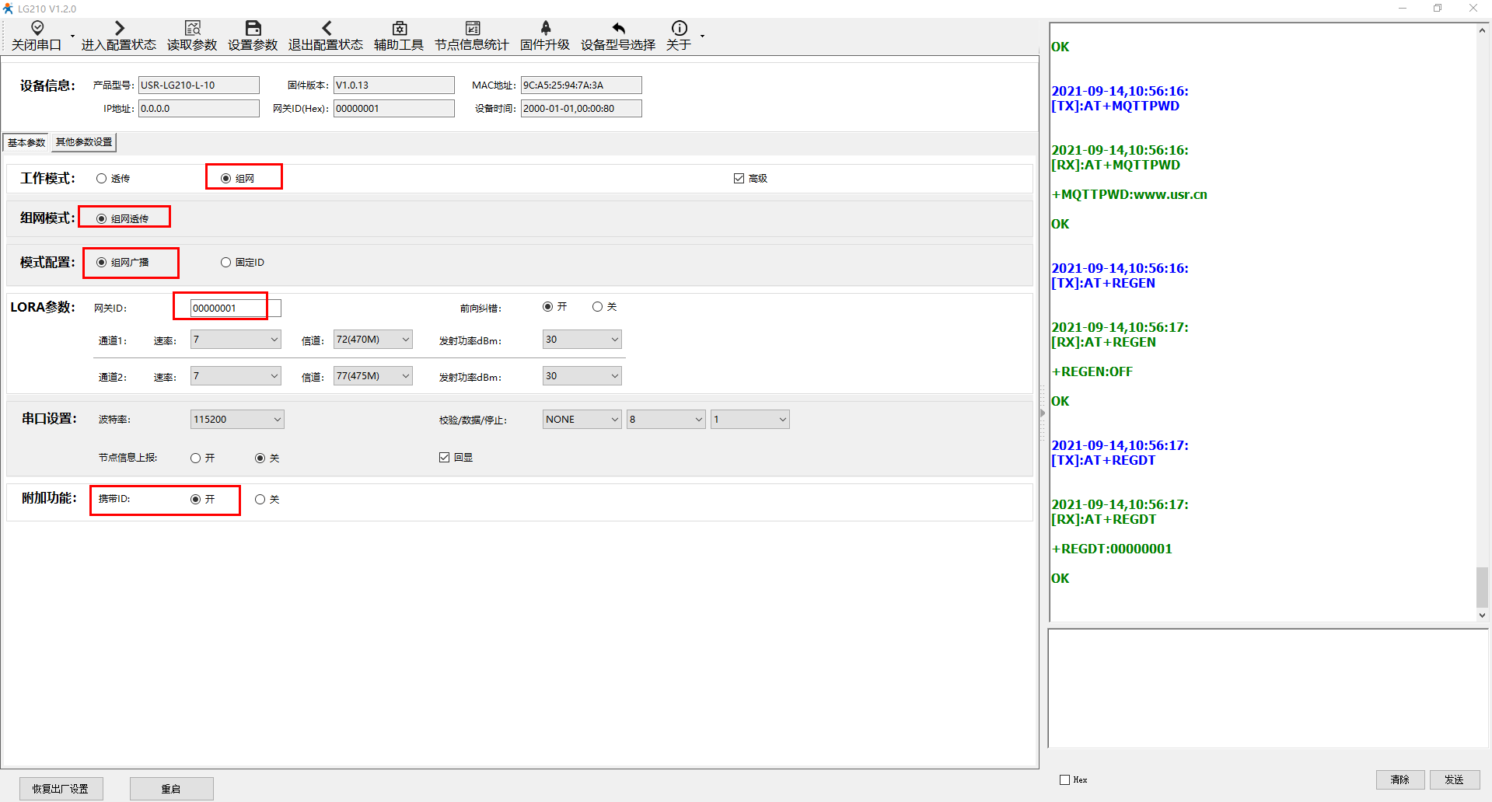Click the 恢复出厂设置 button

click(x=61, y=789)
